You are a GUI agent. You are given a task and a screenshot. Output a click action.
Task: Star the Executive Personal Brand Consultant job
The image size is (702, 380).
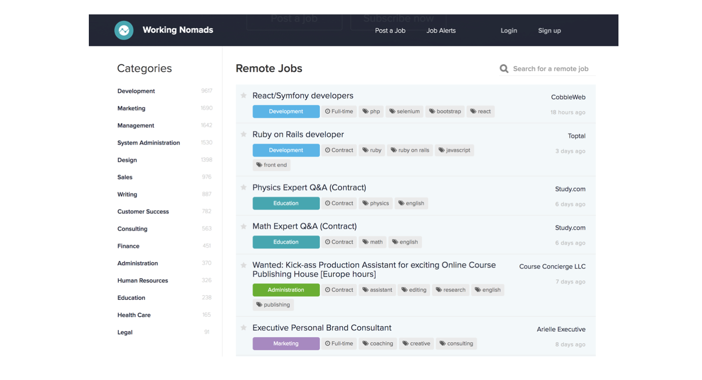(243, 328)
